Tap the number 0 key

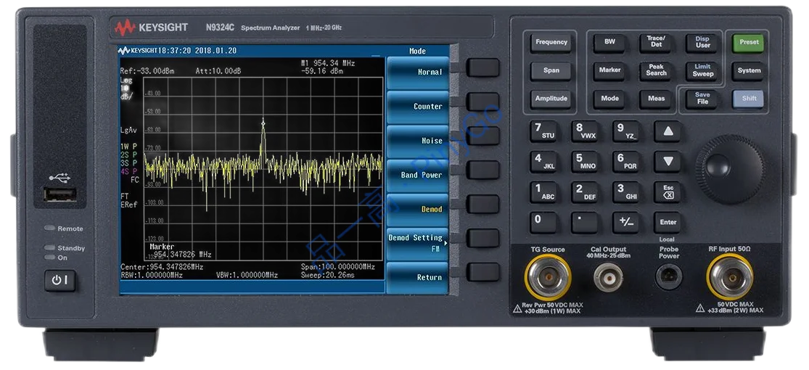(543, 223)
